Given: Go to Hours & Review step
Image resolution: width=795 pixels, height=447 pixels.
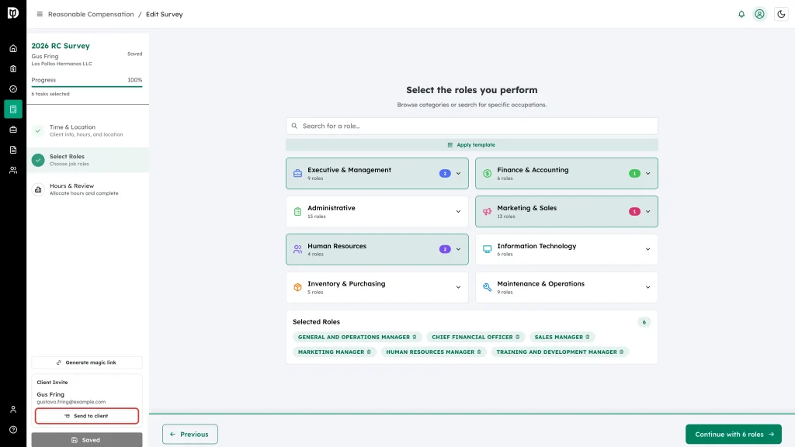Looking at the screenshot, I should click(88, 189).
